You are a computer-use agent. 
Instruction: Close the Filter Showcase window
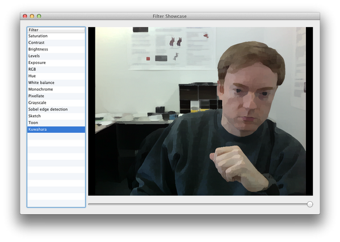coord(25,16)
